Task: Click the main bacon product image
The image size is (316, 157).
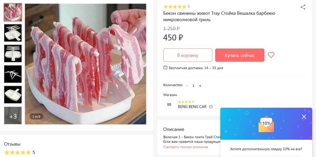Action: [x=85, y=64]
